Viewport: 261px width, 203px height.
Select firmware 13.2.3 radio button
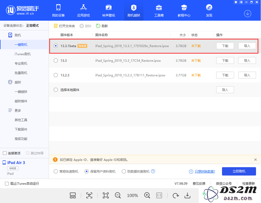click(56, 75)
